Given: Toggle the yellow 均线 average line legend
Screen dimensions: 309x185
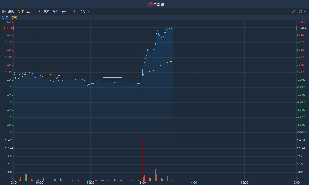Looking at the screenshot, I should click(x=14, y=17).
